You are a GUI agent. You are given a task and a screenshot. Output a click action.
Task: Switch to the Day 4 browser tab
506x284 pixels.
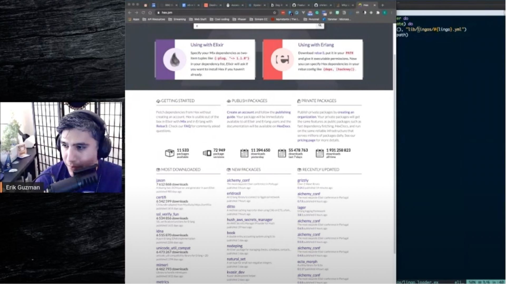click(279, 5)
